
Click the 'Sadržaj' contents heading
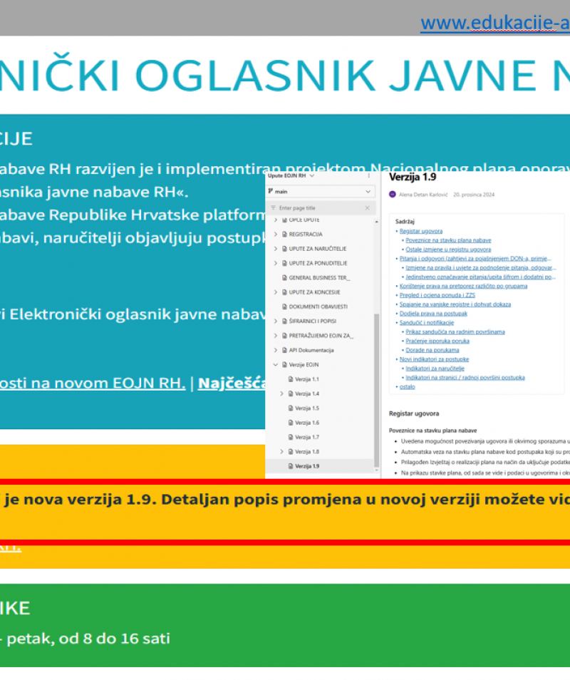point(405,222)
